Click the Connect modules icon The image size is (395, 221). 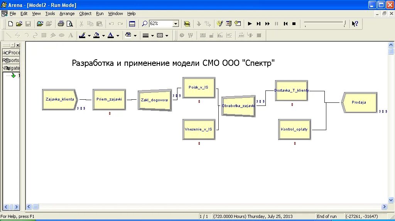(208, 23)
